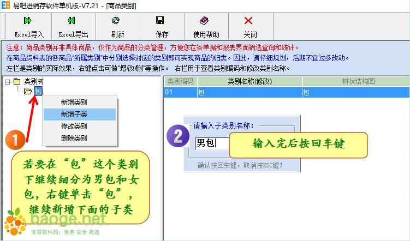Click the 类别树 root folder icon
This screenshot has width=410, height=241.
tap(17, 81)
